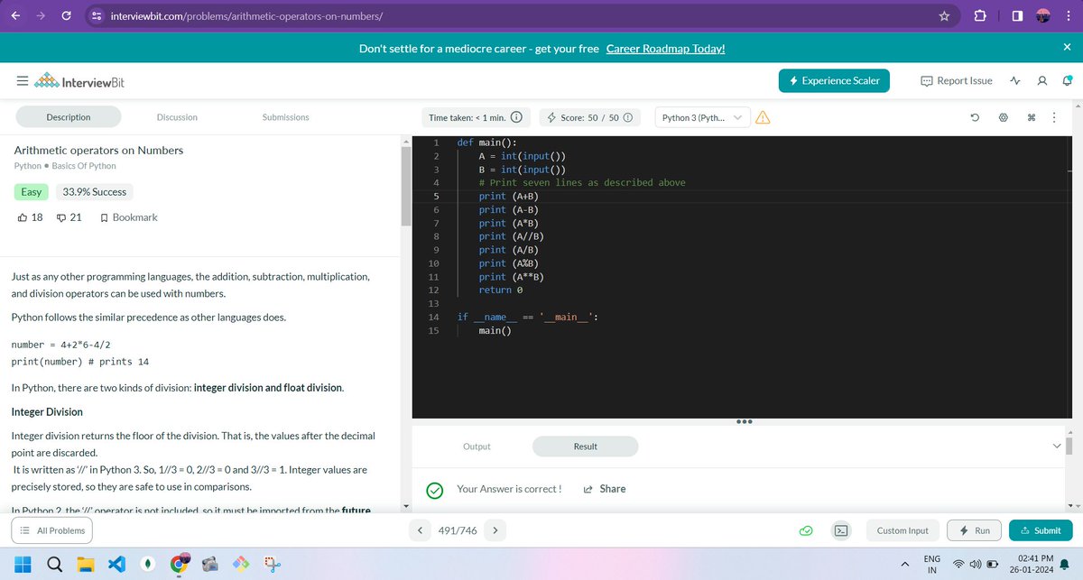
Task: Show hidden system tray icons
Action: [905, 566]
